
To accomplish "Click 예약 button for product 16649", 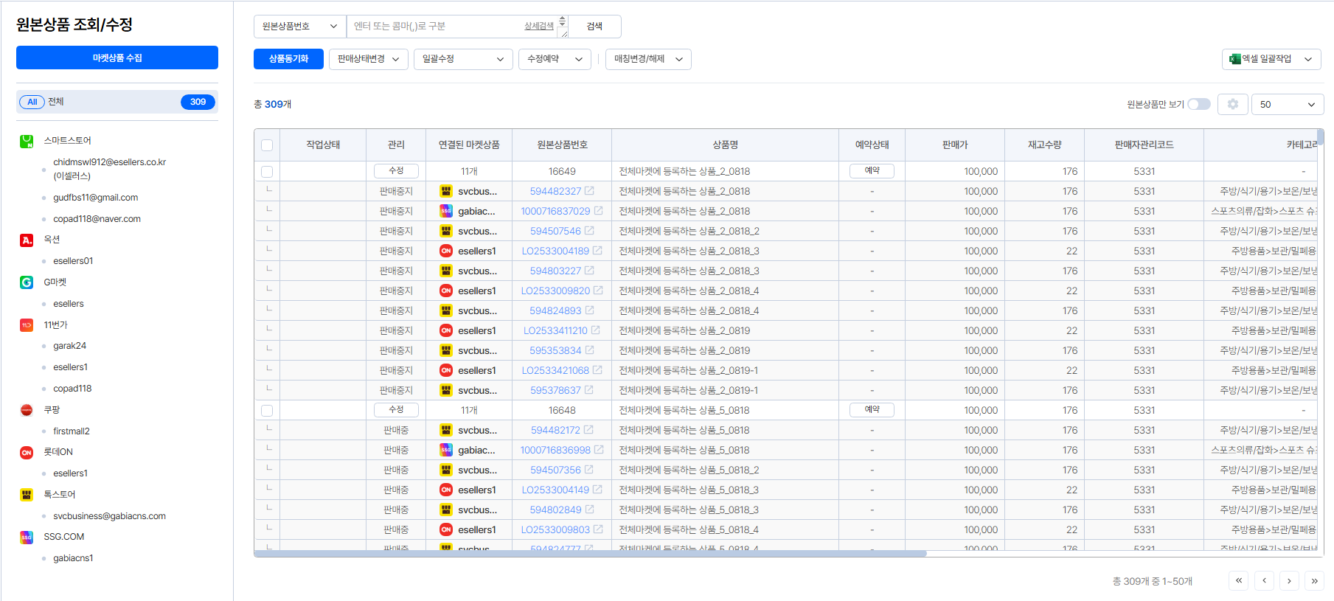I will click(x=872, y=171).
